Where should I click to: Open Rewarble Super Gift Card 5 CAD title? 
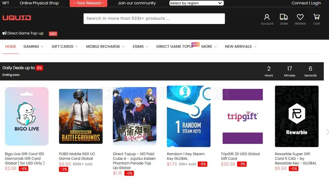click(x=296, y=158)
